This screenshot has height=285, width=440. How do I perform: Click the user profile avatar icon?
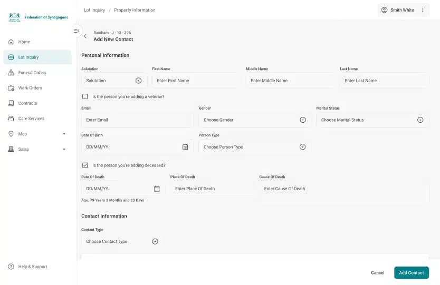[385, 10]
